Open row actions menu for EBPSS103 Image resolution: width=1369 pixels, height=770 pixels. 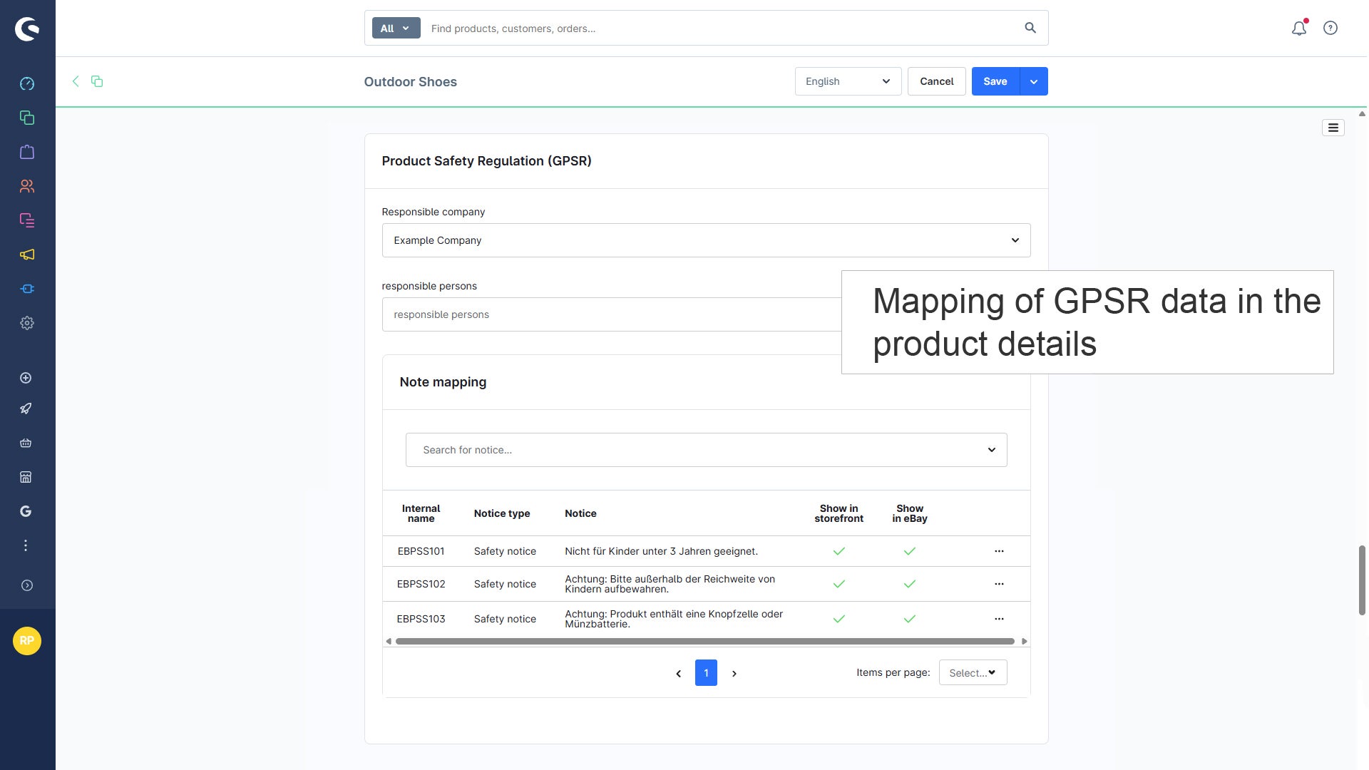[999, 619]
